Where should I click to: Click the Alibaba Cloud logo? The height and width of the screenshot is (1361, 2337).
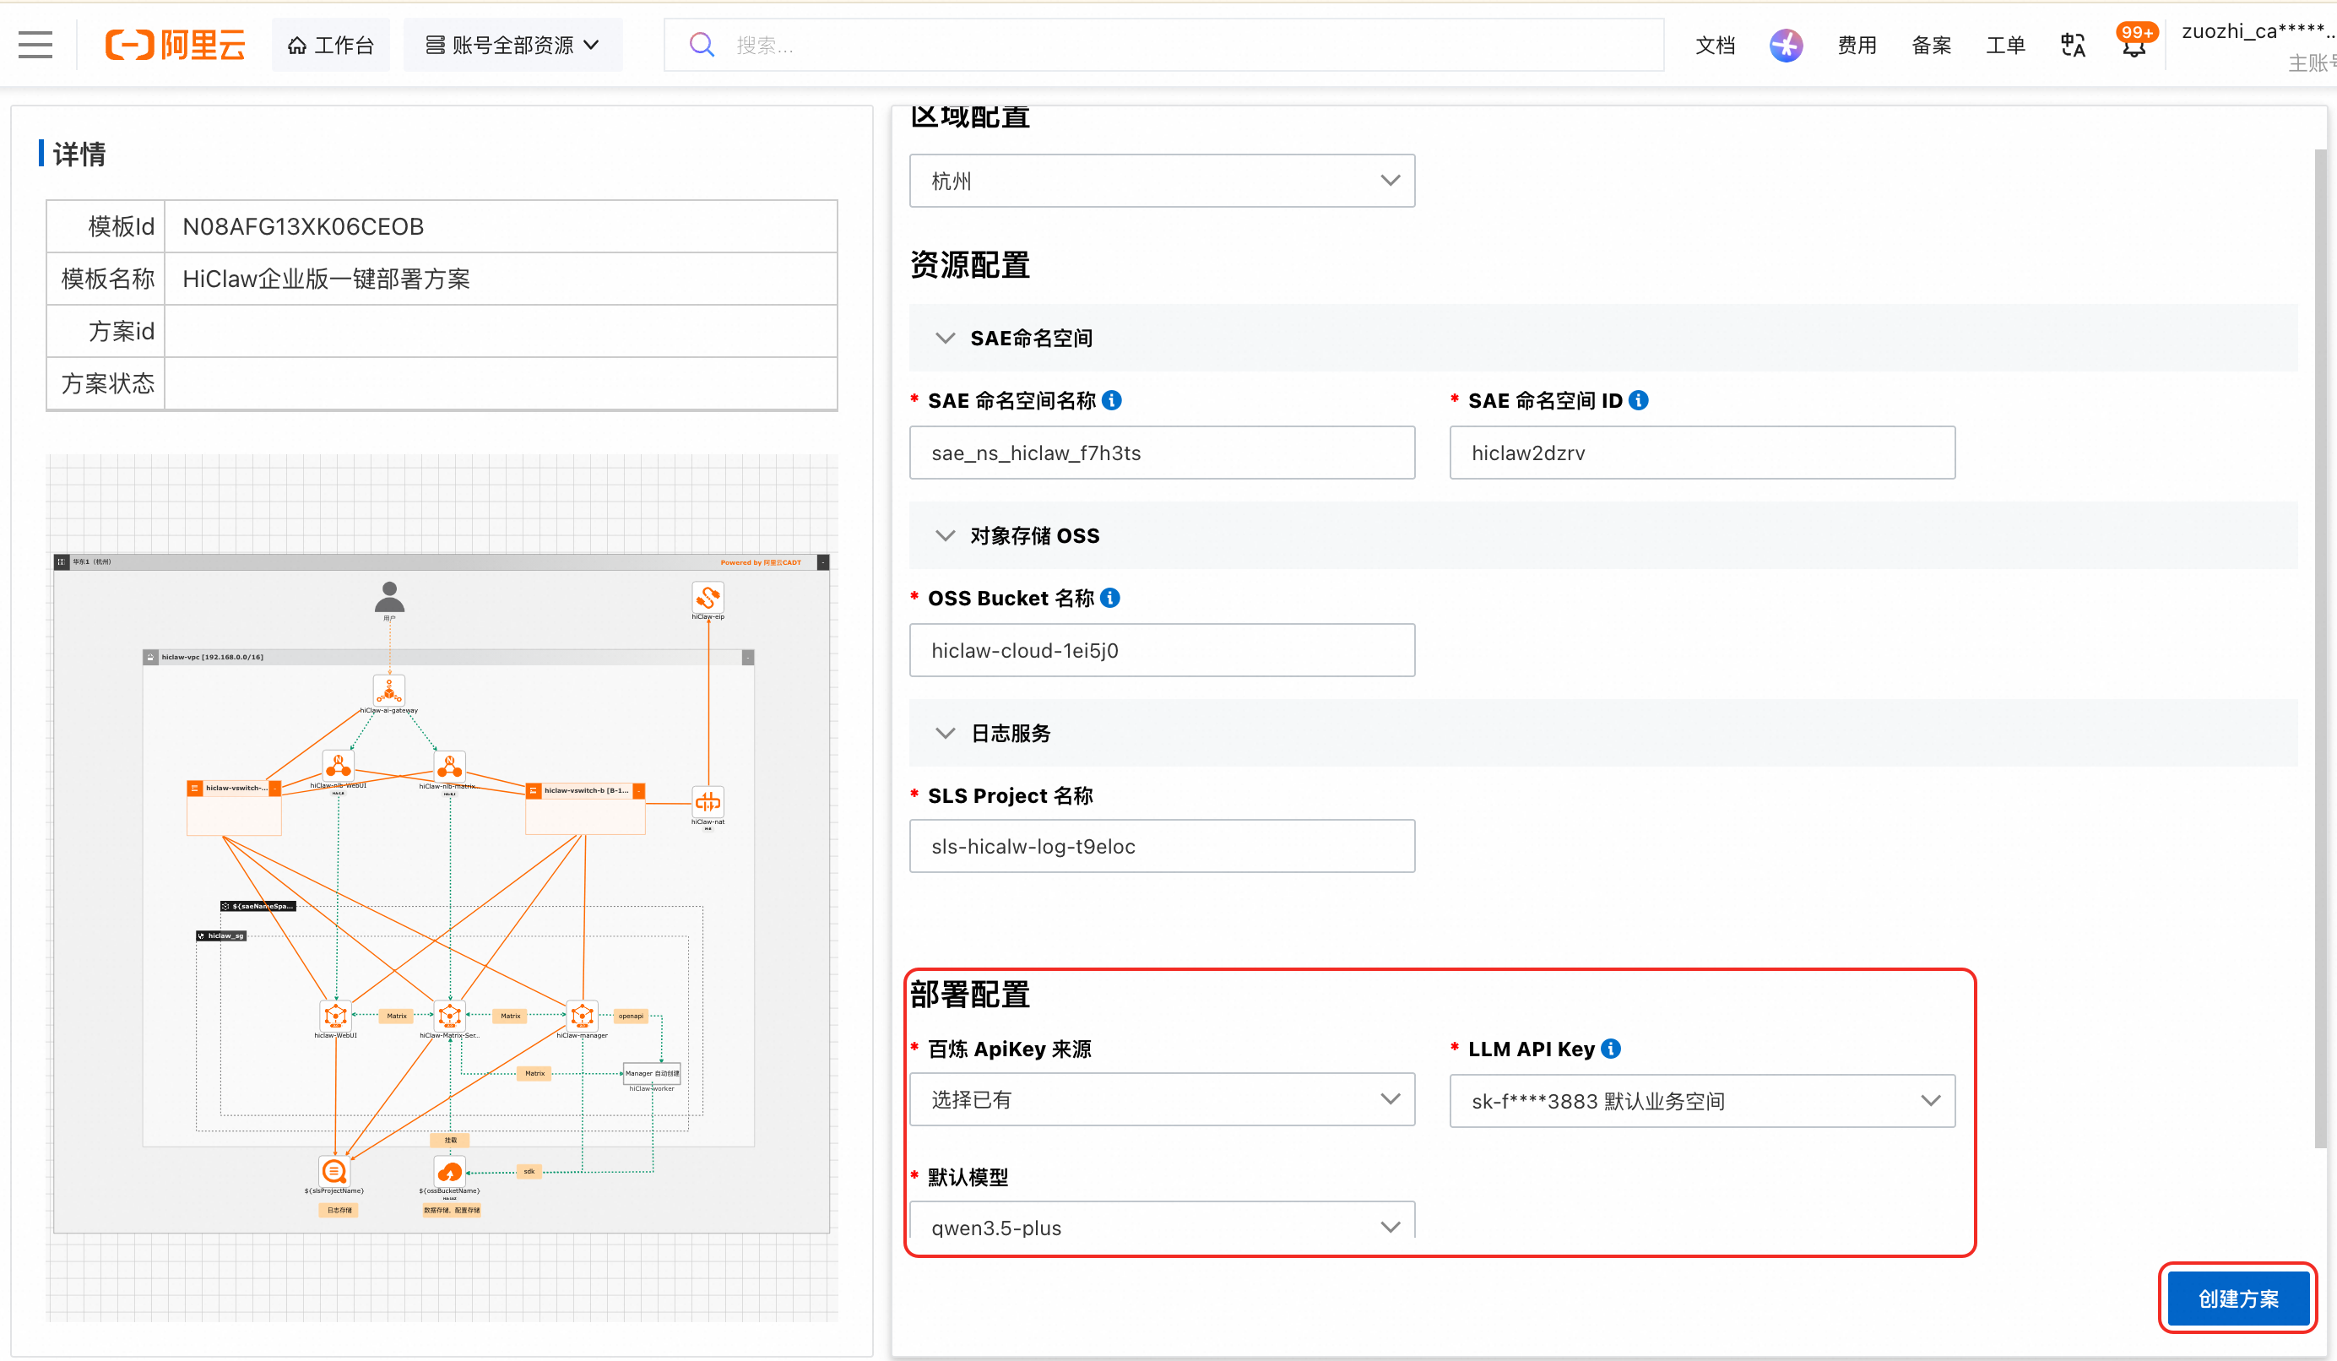click(176, 45)
